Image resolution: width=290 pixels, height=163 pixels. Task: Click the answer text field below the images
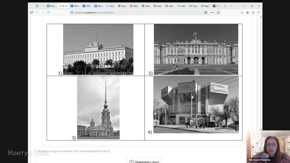coord(140,151)
